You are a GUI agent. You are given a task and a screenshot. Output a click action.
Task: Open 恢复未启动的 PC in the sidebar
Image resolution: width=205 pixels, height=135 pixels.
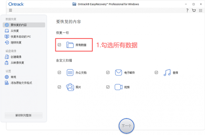point(20,36)
